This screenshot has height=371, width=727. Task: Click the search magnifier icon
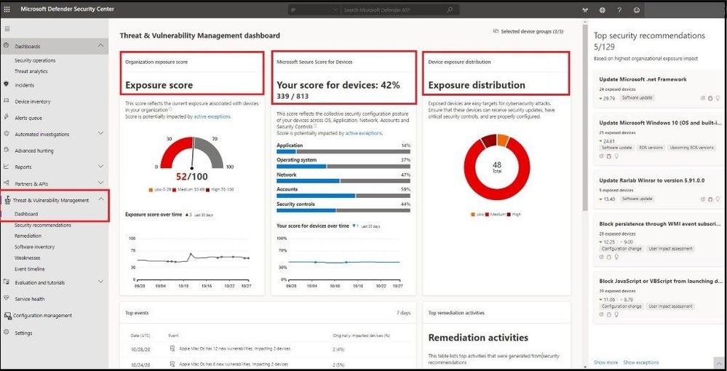(x=450, y=9)
